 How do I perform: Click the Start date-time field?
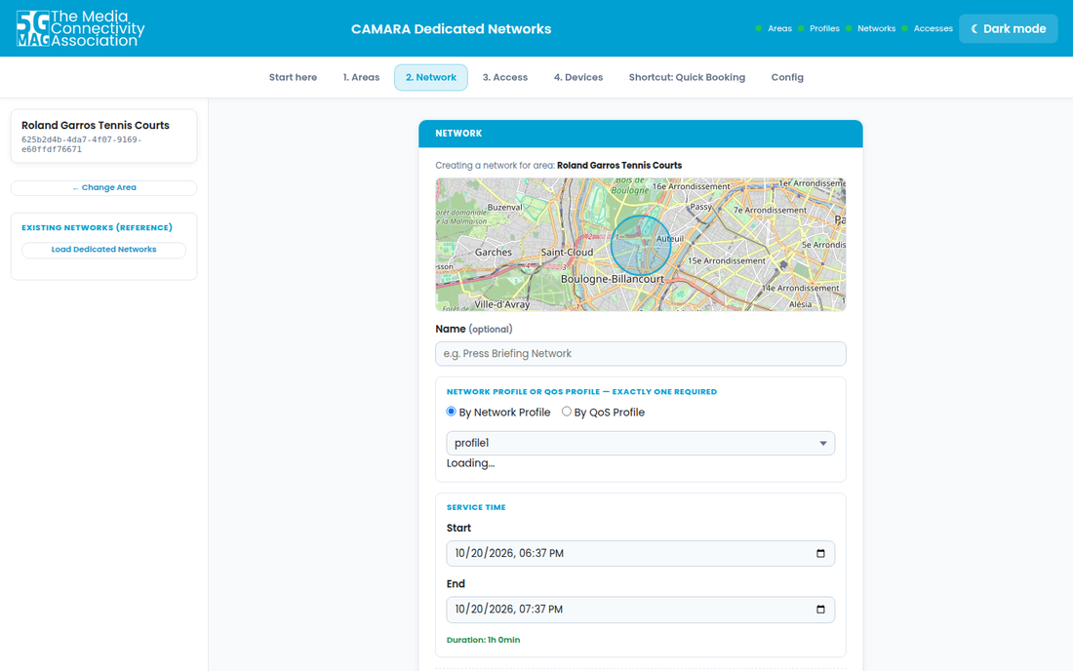641,553
